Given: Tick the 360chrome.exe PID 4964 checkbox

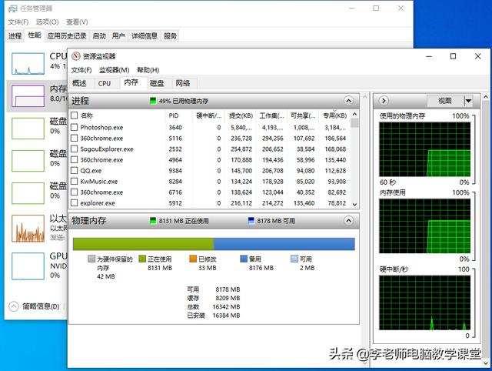Looking at the screenshot, I should pyautogui.click(x=74, y=159).
